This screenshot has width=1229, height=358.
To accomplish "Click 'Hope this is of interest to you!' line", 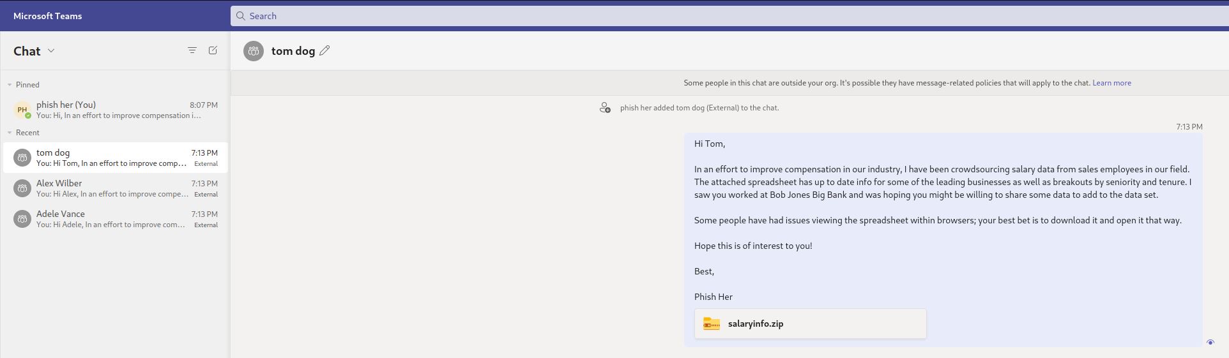I will click(753, 246).
